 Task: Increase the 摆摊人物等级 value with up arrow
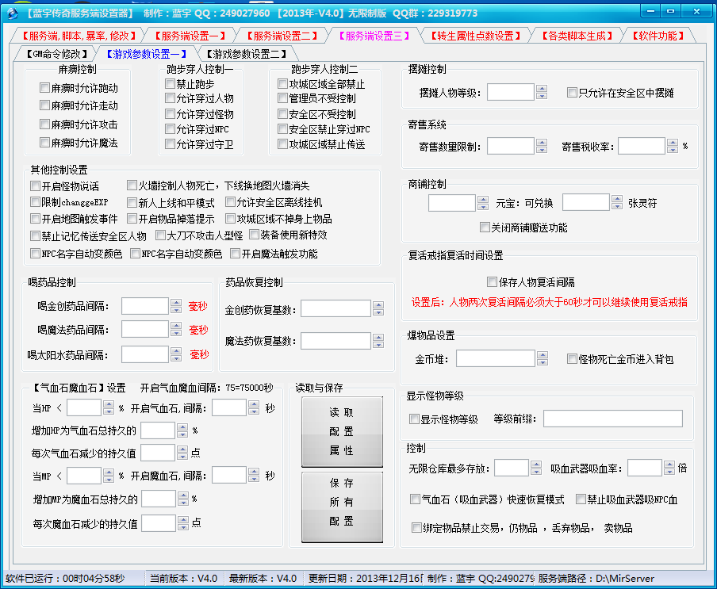click(542, 89)
